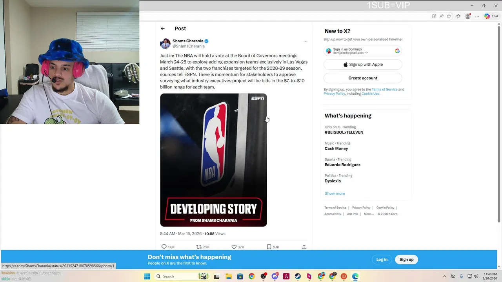This screenshot has height=282, width=502.
Task: Open Steam from the taskbar
Action: coord(298,277)
